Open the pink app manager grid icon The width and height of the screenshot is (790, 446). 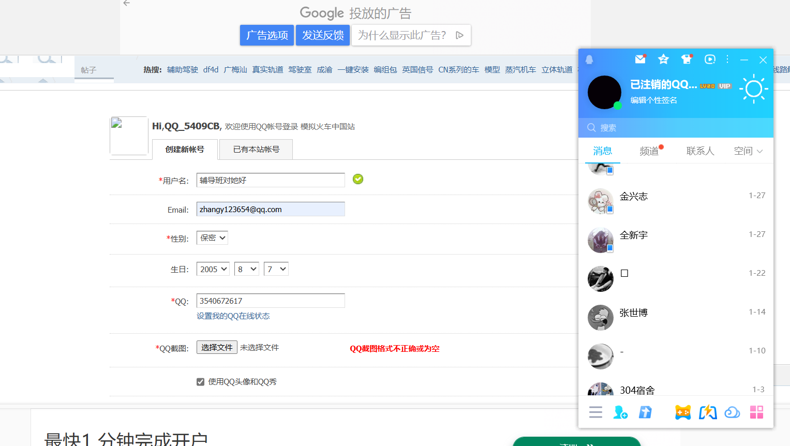click(x=756, y=412)
